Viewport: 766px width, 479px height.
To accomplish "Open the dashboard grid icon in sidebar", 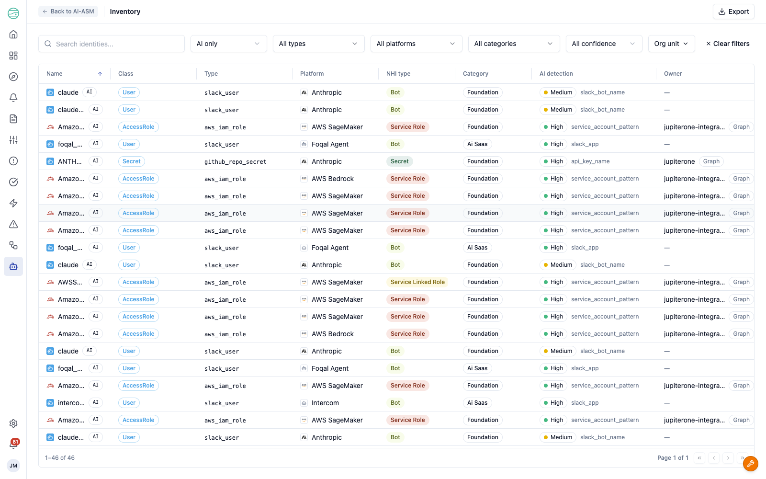I will (x=13, y=56).
